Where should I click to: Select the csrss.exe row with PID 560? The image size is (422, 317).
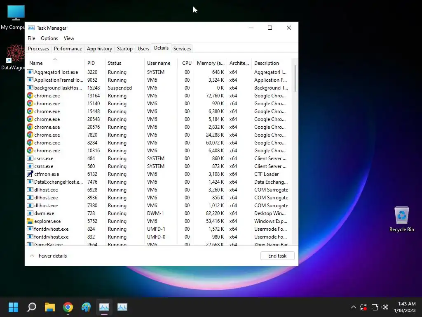pos(159,166)
